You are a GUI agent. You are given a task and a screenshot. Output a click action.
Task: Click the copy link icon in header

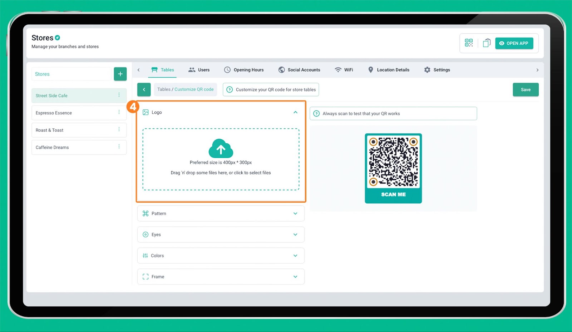(487, 43)
